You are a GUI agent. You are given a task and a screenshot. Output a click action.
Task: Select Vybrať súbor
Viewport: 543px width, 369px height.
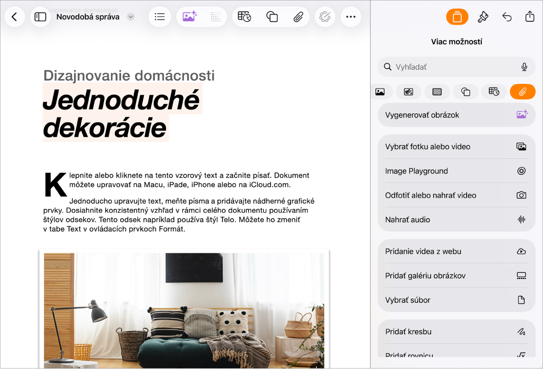point(457,300)
